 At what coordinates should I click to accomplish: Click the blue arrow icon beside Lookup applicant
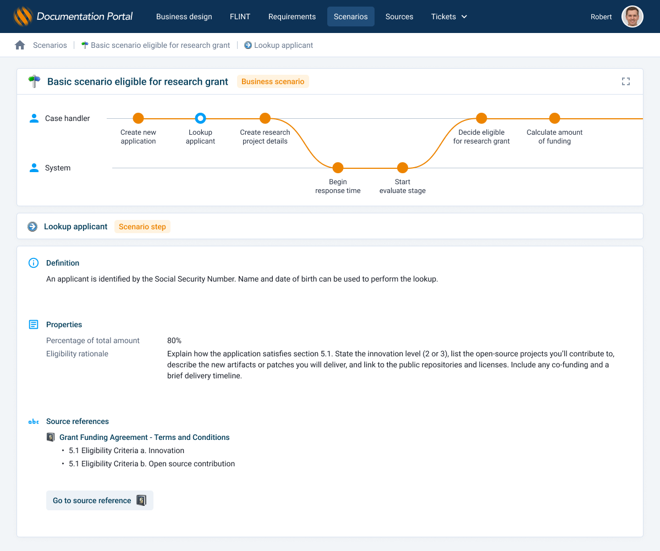point(32,226)
